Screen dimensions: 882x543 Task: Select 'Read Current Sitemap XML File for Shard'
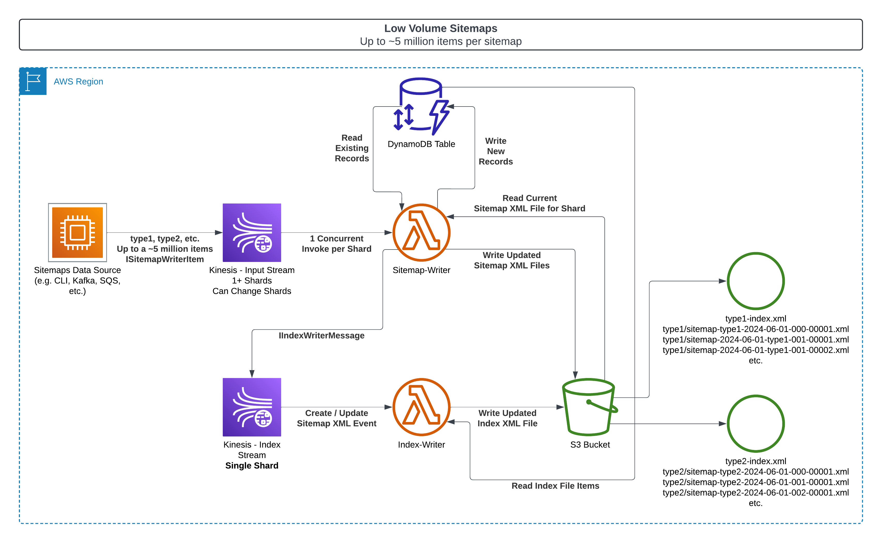[x=530, y=203]
